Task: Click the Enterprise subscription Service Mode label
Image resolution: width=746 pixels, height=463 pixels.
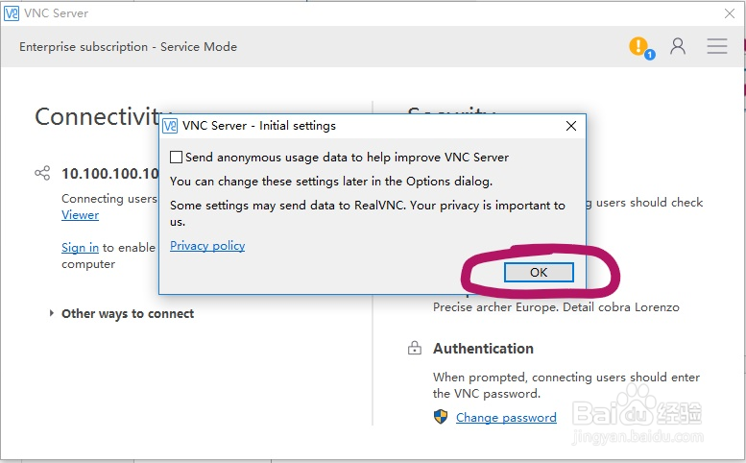Action: click(x=128, y=46)
